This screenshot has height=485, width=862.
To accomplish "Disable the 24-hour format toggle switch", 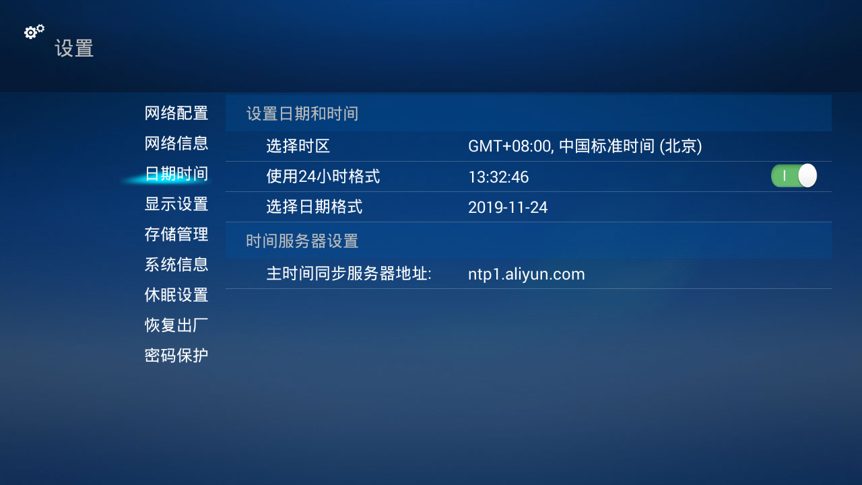I will (x=793, y=176).
